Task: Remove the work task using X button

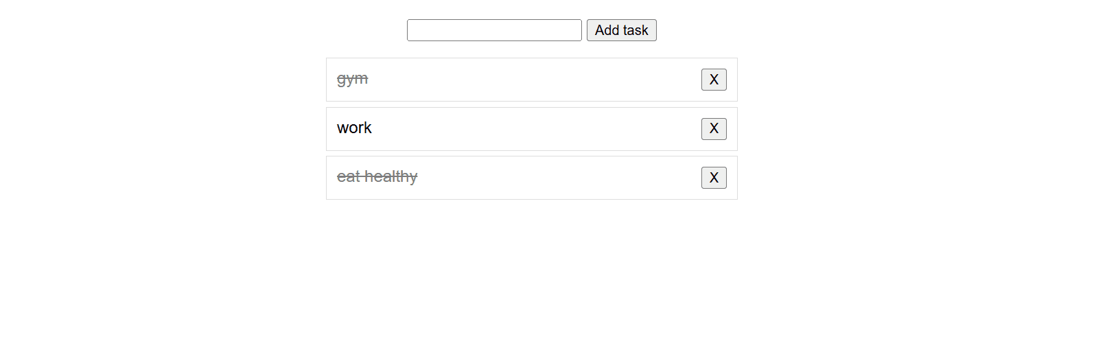Action: (x=714, y=129)
